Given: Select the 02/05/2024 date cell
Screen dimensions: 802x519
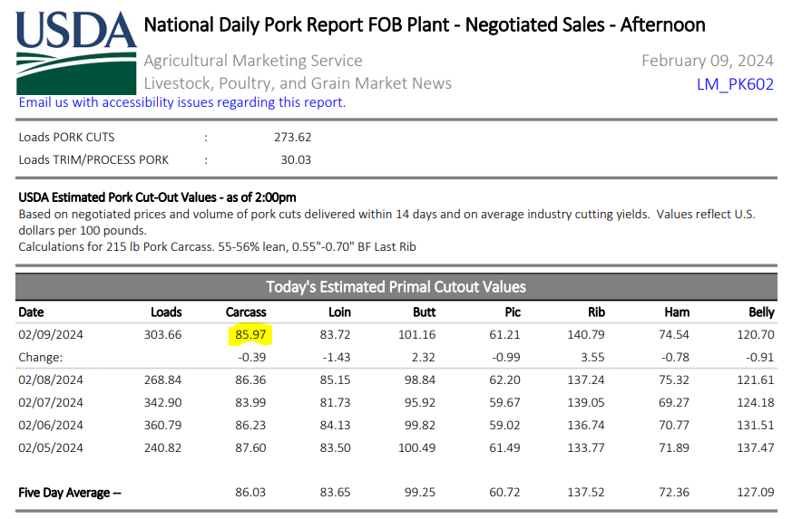Looking at the screenshot, I should pyautogui.click(x=51, y=447).
